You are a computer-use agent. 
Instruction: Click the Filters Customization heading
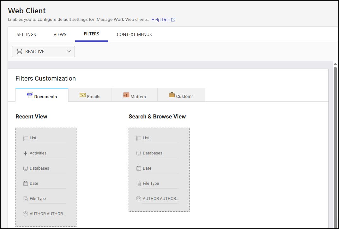45,79
